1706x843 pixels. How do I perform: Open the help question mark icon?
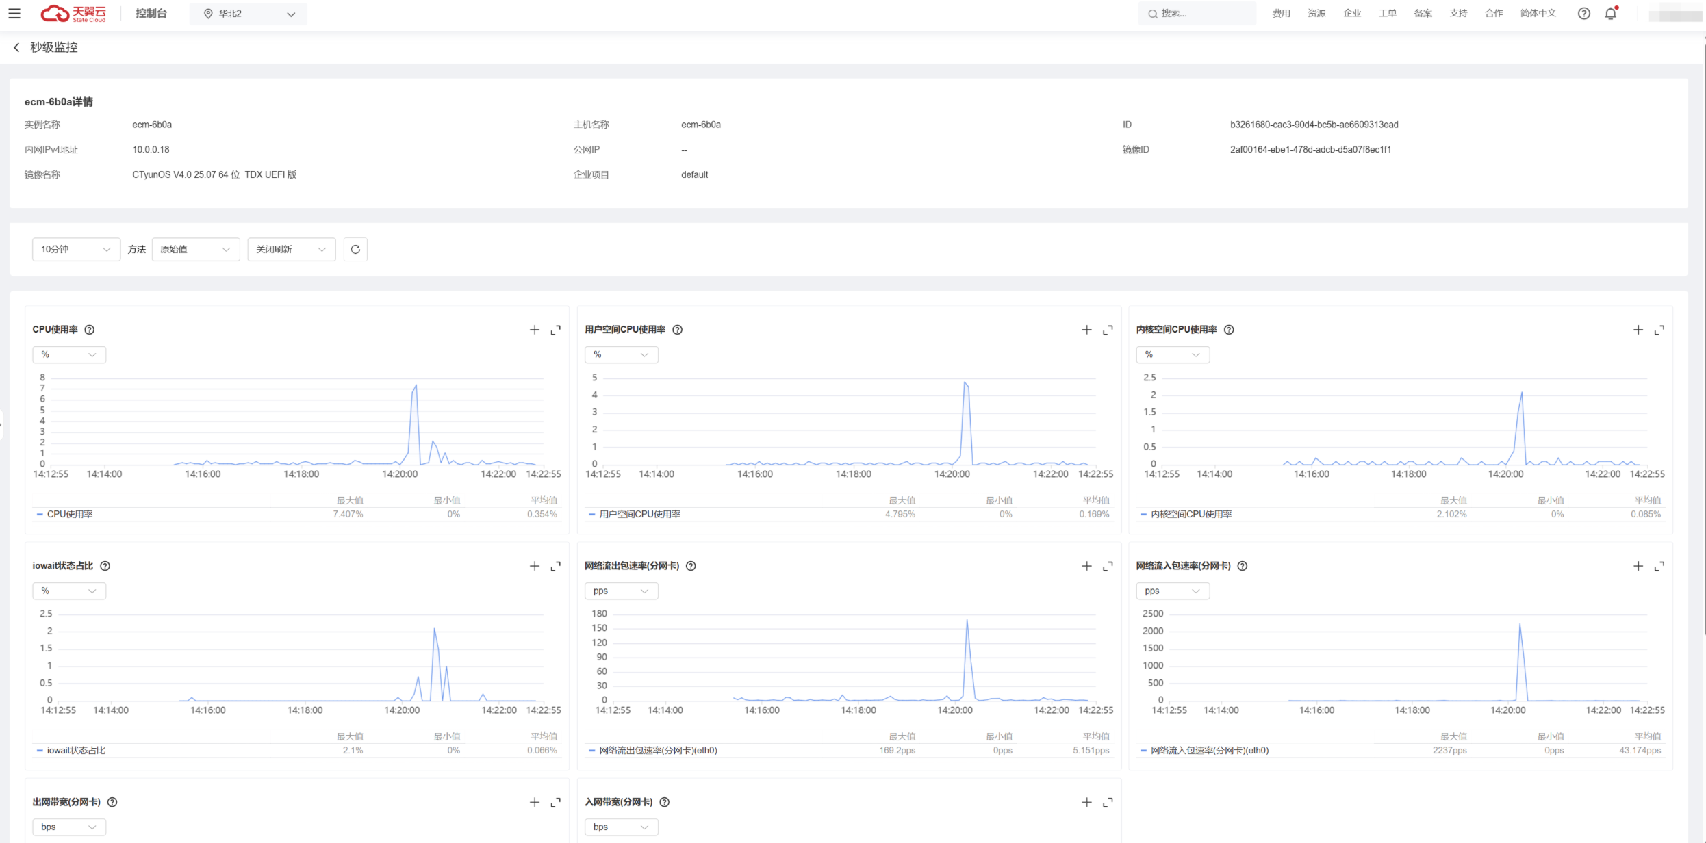click(x=1584, y=13)
